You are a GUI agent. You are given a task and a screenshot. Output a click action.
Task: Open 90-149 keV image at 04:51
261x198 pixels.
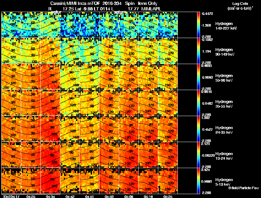(x=89, y=51)
